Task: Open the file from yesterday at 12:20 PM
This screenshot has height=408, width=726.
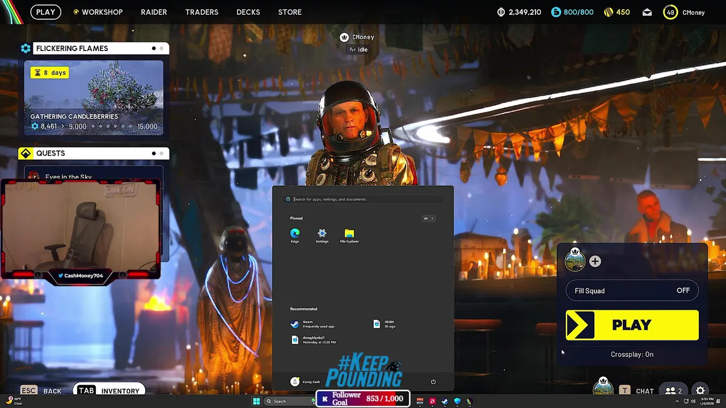Action: point(313,339)
